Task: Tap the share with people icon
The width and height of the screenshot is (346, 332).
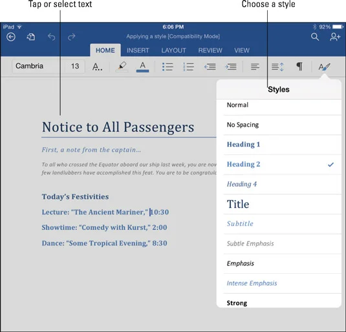Action: pyautogui.click(x=335, y=37)
